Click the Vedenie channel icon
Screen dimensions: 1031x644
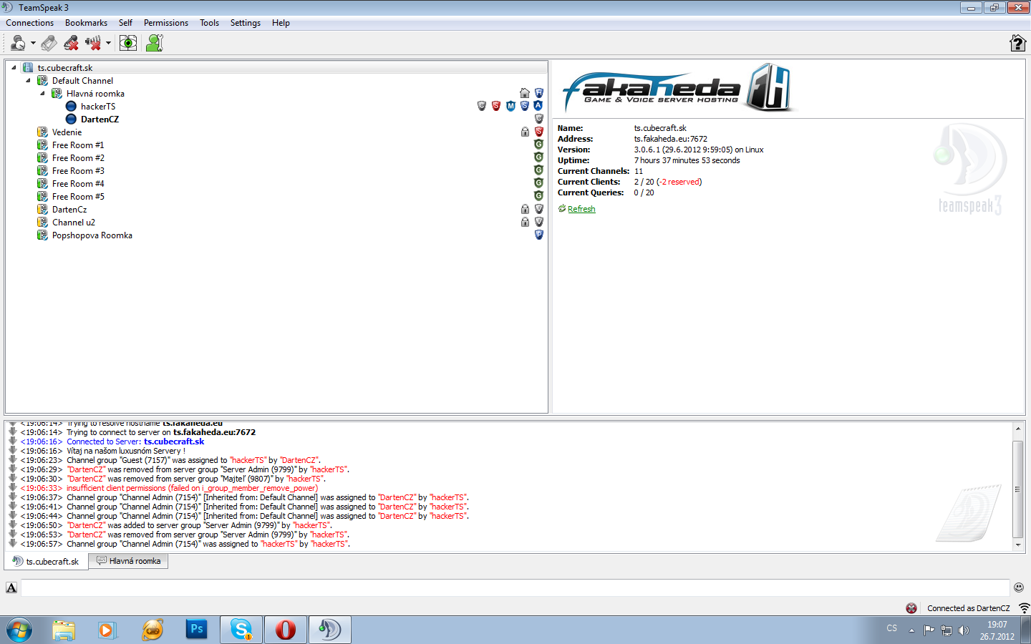(x=43, y=132)
